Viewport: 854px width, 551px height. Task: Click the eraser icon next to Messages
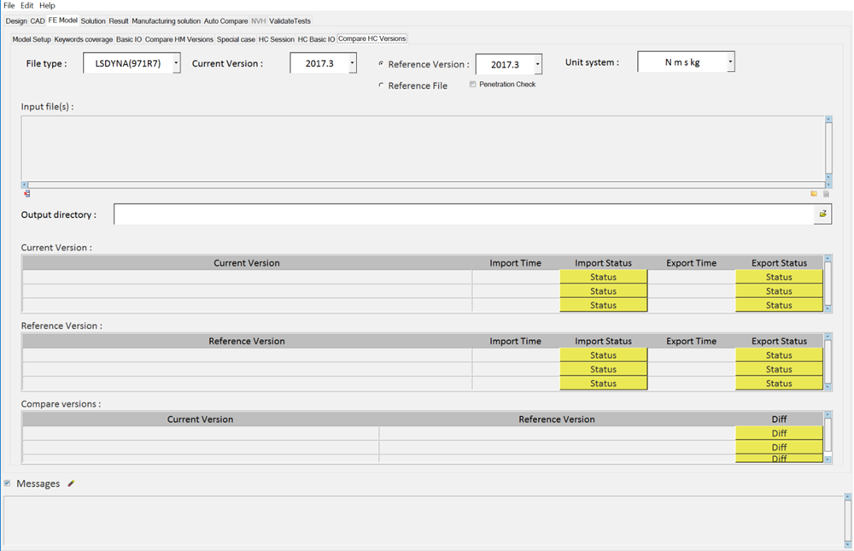point(71,484)
